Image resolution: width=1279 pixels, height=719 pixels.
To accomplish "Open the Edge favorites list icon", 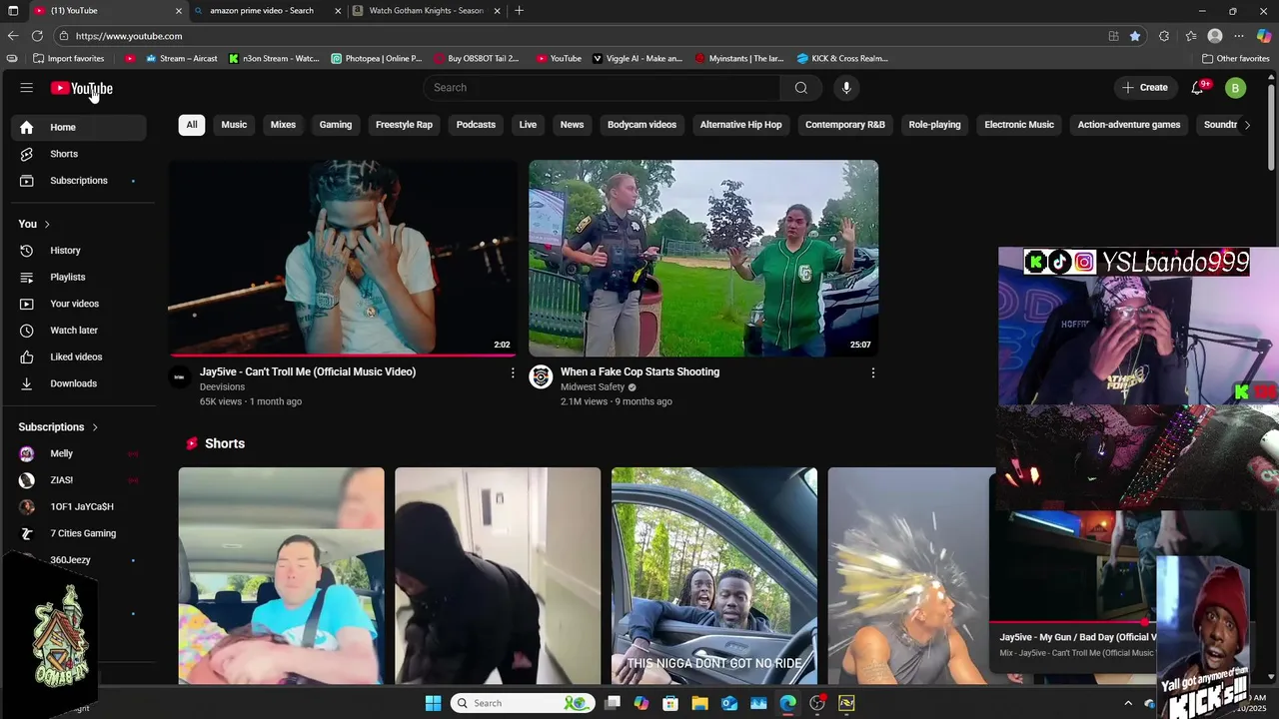I will coord(1191,36).
